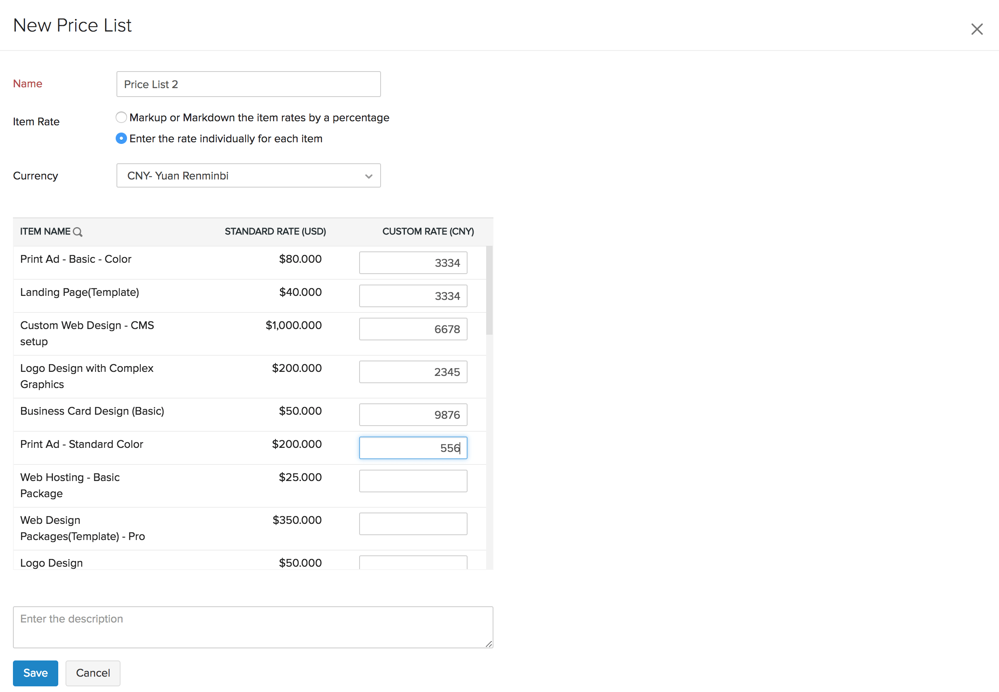999x692 pixels.
Task: Click custom rate field for Print Ad - Basic - Color
Action: tap(413, 263)
